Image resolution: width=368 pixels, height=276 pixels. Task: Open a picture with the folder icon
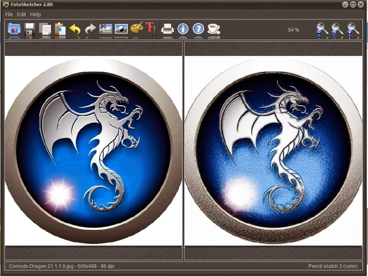[x=14, y=29]
